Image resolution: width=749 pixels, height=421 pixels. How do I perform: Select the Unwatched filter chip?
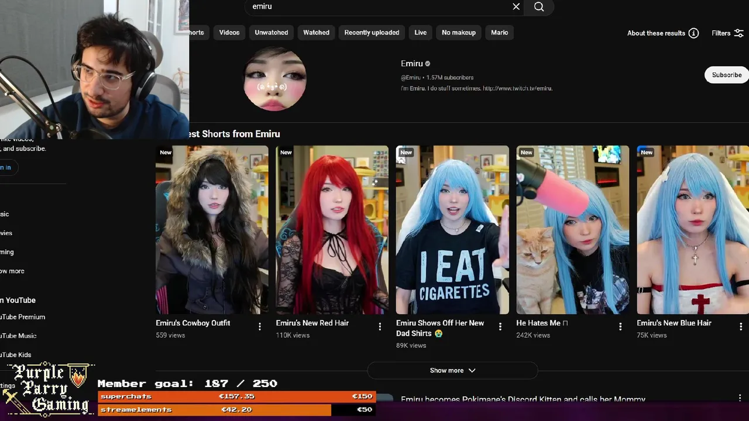(272, 33)
